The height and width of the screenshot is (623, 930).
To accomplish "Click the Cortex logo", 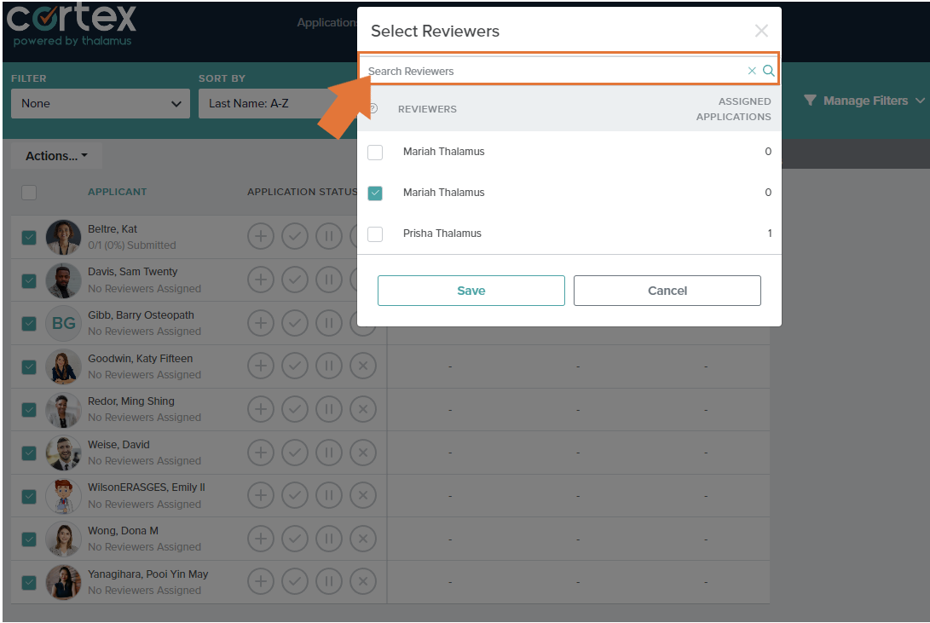I will 71,25.
